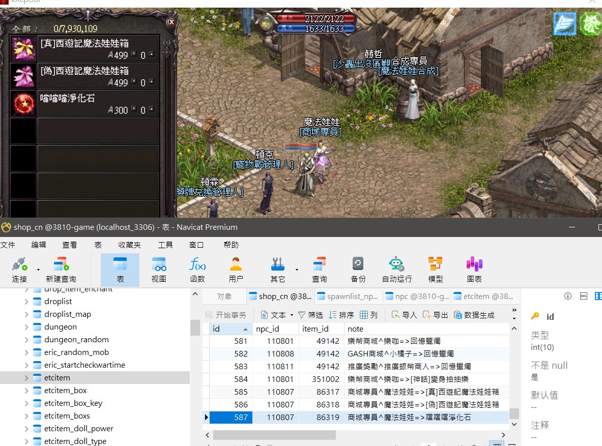Click the [偽]西遊記魔法娃娃箱 item icon
Viewport: 602px width, 446px height.
(x=23, y=76)
